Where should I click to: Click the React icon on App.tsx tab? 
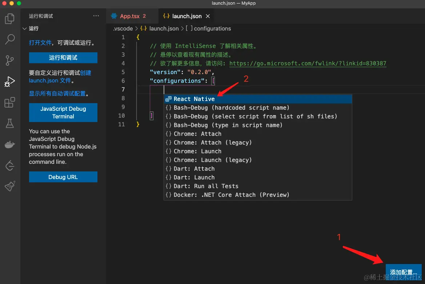(x=114, y=16)
